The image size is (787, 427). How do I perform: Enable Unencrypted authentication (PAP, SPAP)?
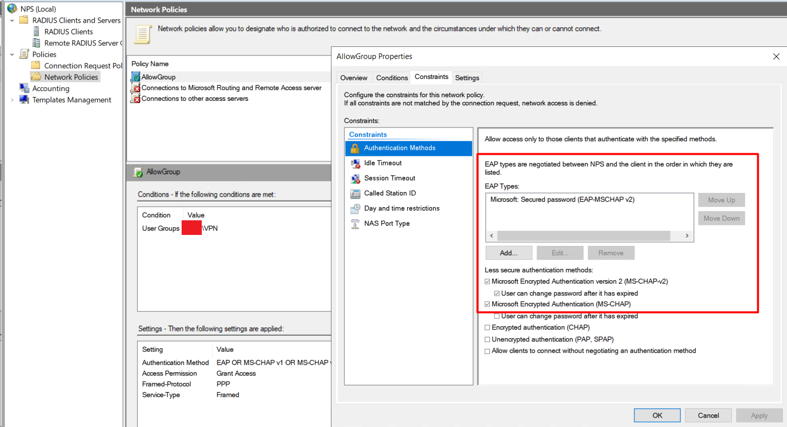click(x=487, y=339)
